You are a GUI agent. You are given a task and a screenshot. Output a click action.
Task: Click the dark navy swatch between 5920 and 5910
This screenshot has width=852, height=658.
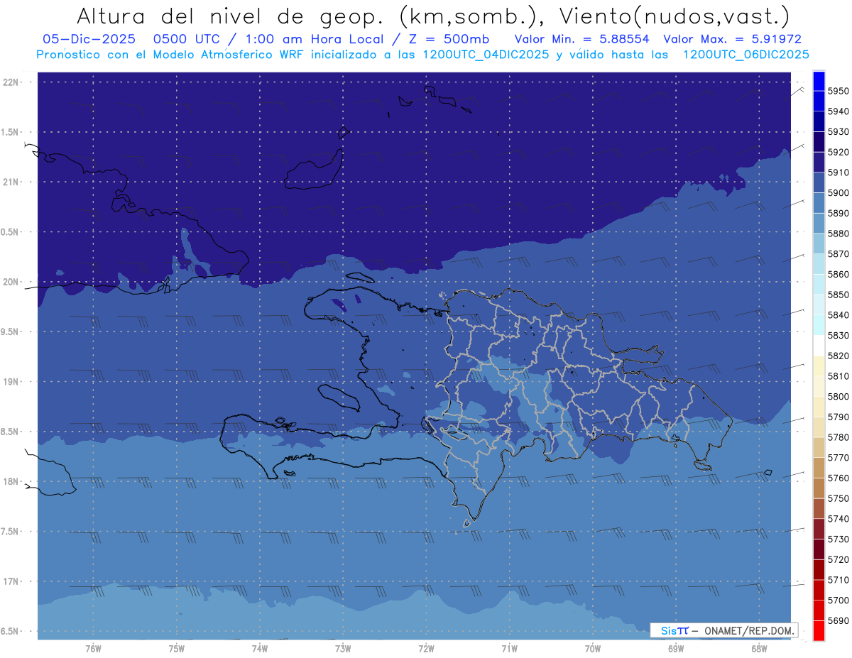pos(819,163)
